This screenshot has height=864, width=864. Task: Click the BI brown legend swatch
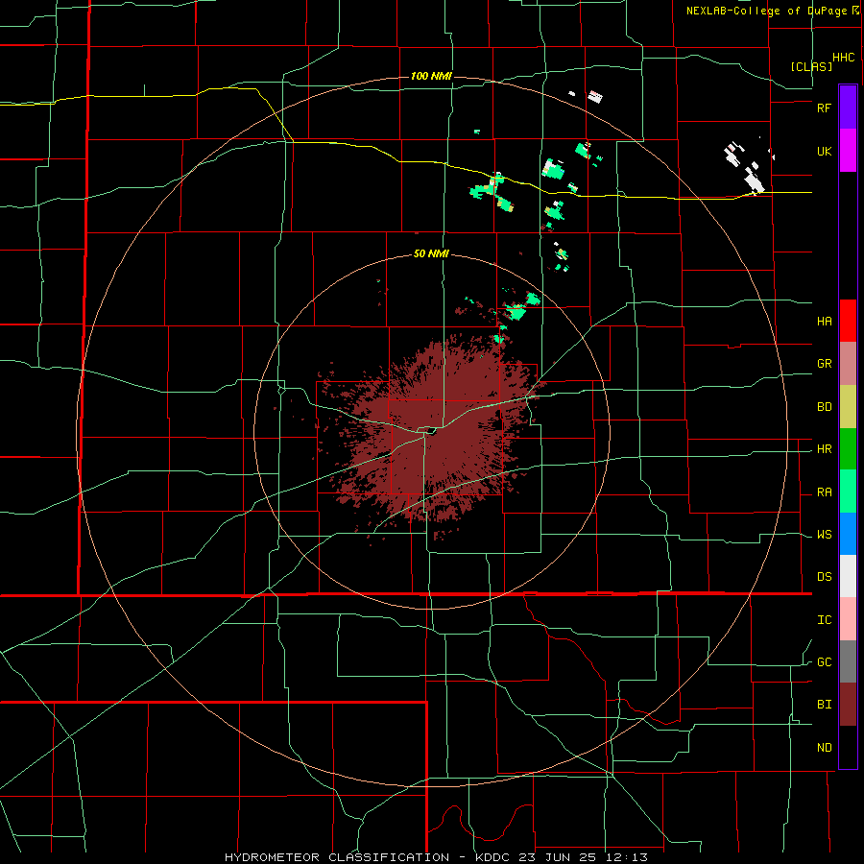848,705
